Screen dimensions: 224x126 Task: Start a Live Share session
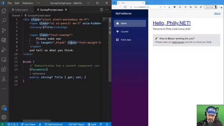pyautogui.click(x=28, y=124)
